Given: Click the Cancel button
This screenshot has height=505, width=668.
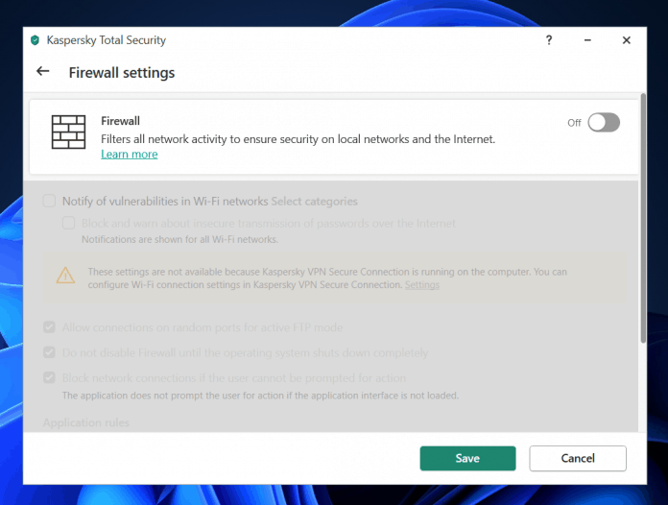Looking at the screenshot, I should [x=578, y=458].
